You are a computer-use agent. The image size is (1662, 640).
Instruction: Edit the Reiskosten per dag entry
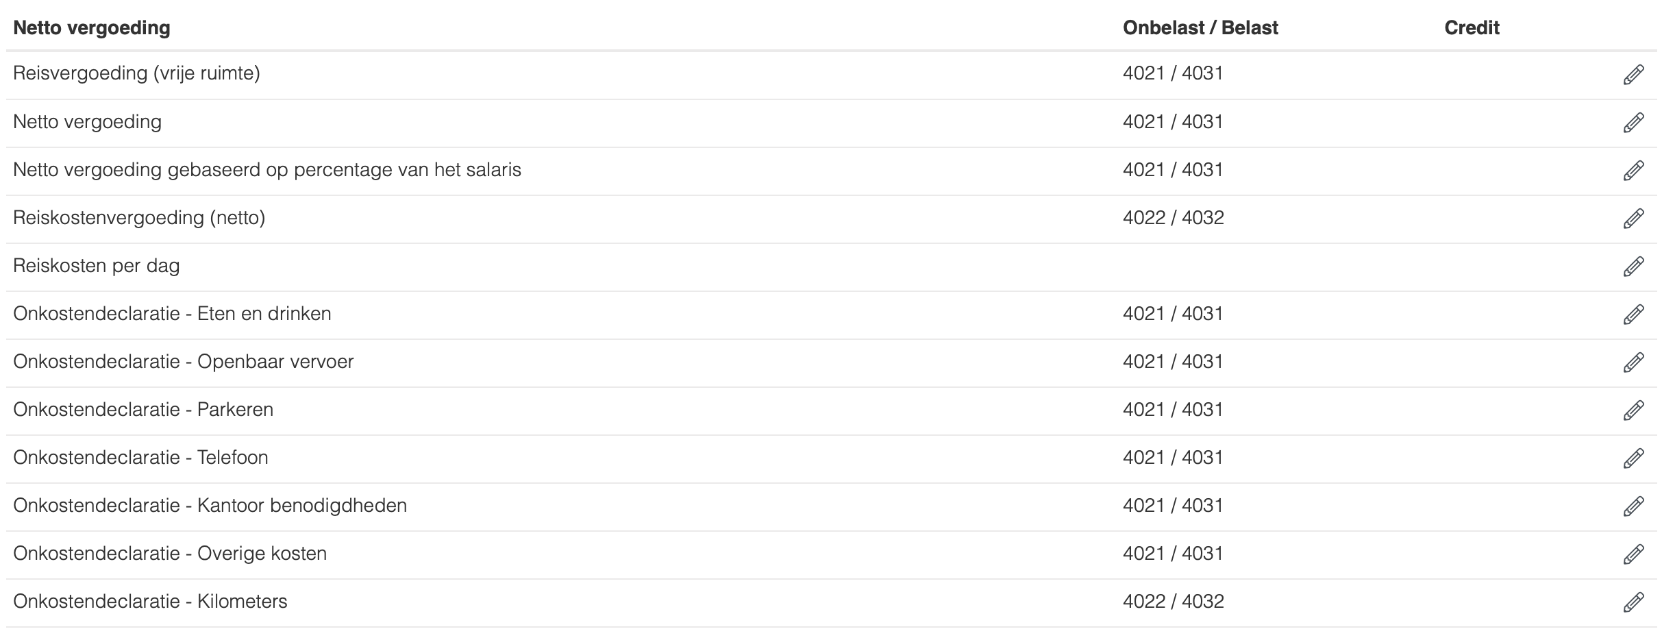pyautogui.click(x=1633, y=267)
